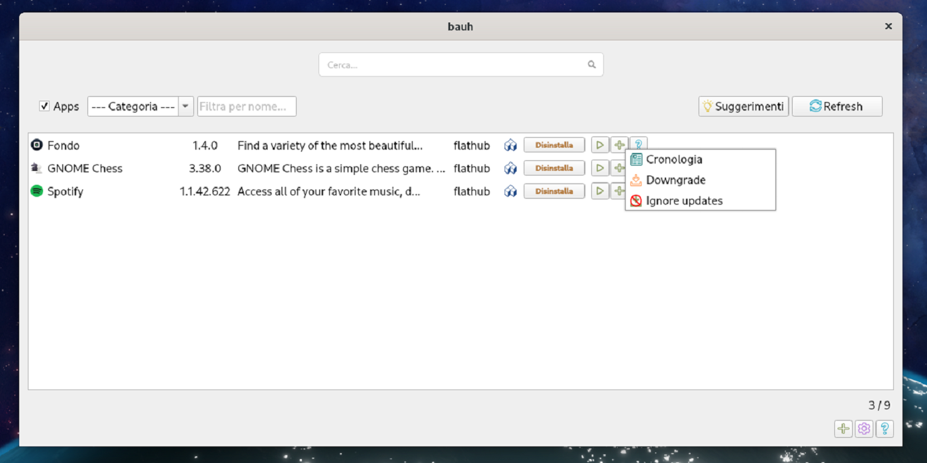Click the 3 / 9 counter text

click(x=879, y=405)
